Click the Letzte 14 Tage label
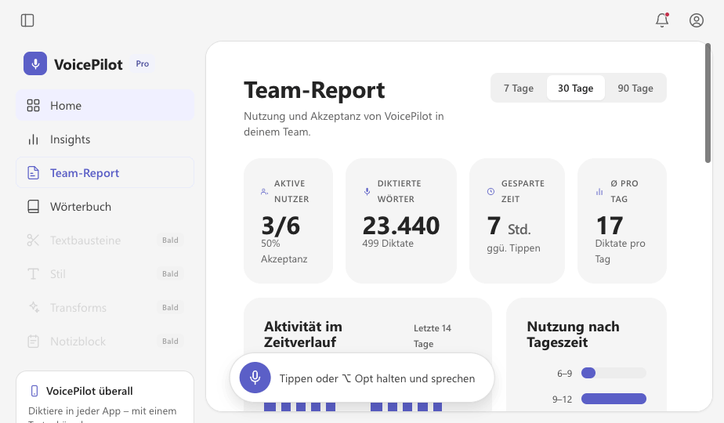The image size is (724, 423). (433, 336)
